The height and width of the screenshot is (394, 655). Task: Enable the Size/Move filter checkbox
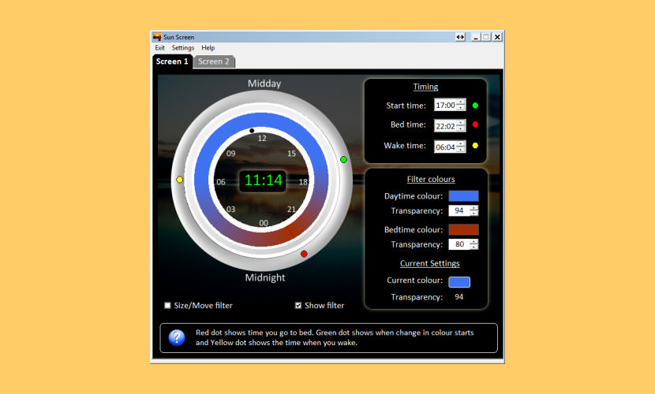167,305
